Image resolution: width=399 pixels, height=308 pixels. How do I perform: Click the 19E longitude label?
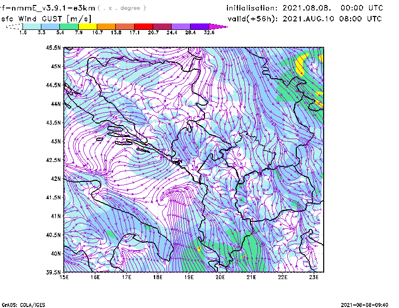[189, 277]
